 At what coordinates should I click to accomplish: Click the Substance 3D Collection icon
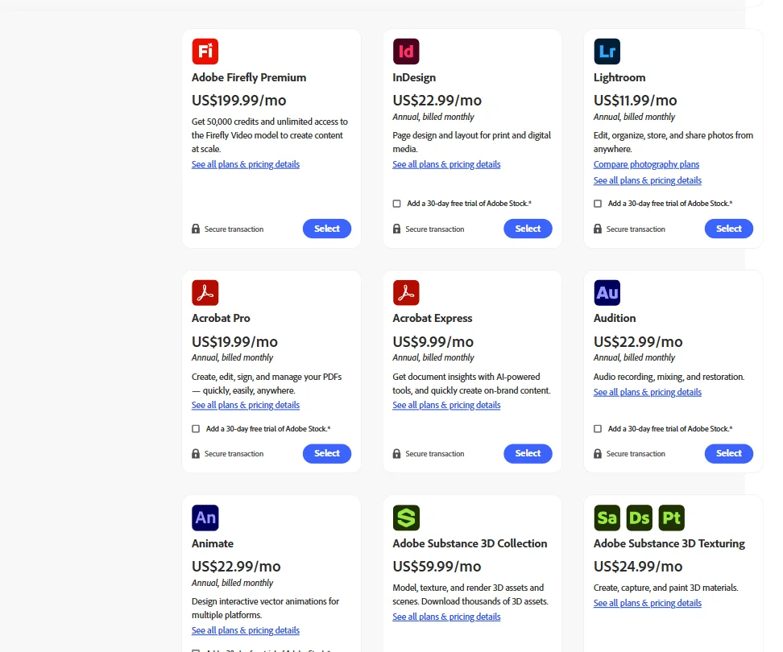pos(406,518)
